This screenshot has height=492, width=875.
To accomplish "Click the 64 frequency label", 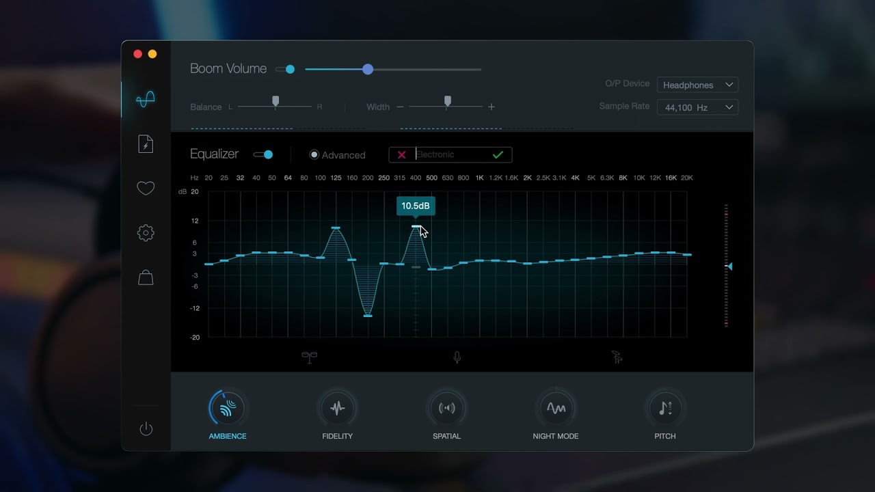I will click(288, 178).
